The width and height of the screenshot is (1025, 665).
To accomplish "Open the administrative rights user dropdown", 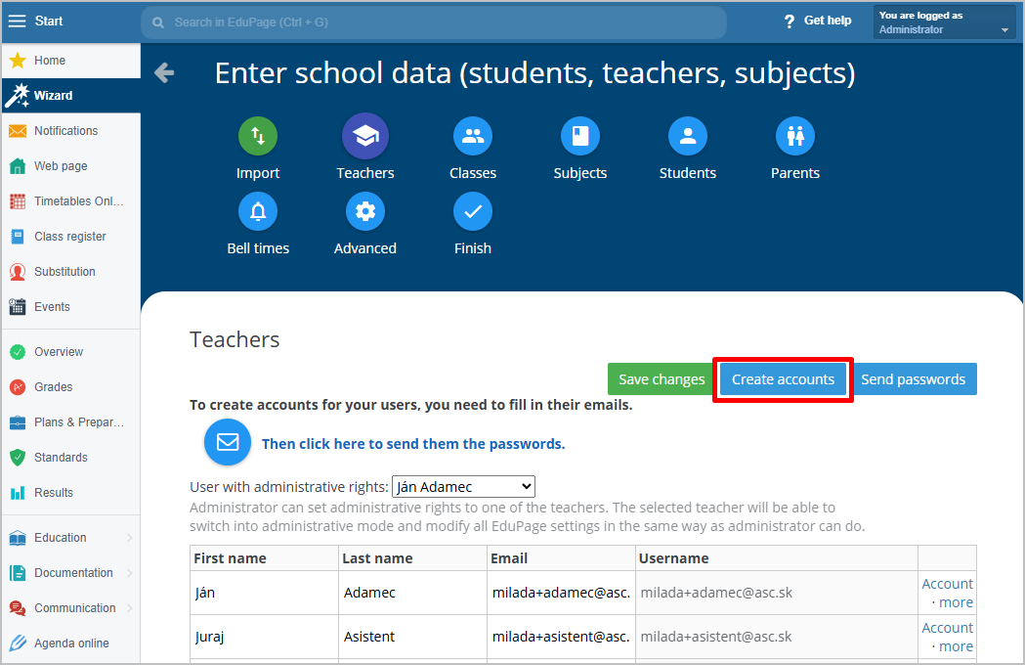I will pyautogui.click(x=463, y=486).
